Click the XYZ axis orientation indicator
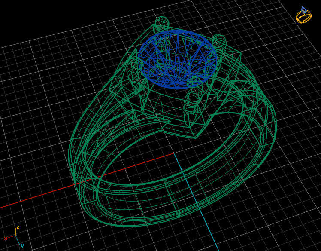321x251 pixels. click(14, 236)
